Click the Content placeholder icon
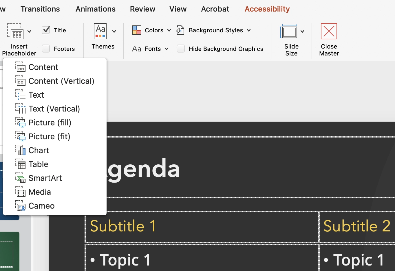Image resolution: width=395 pixels, height=271 pixels. [20, 67]
